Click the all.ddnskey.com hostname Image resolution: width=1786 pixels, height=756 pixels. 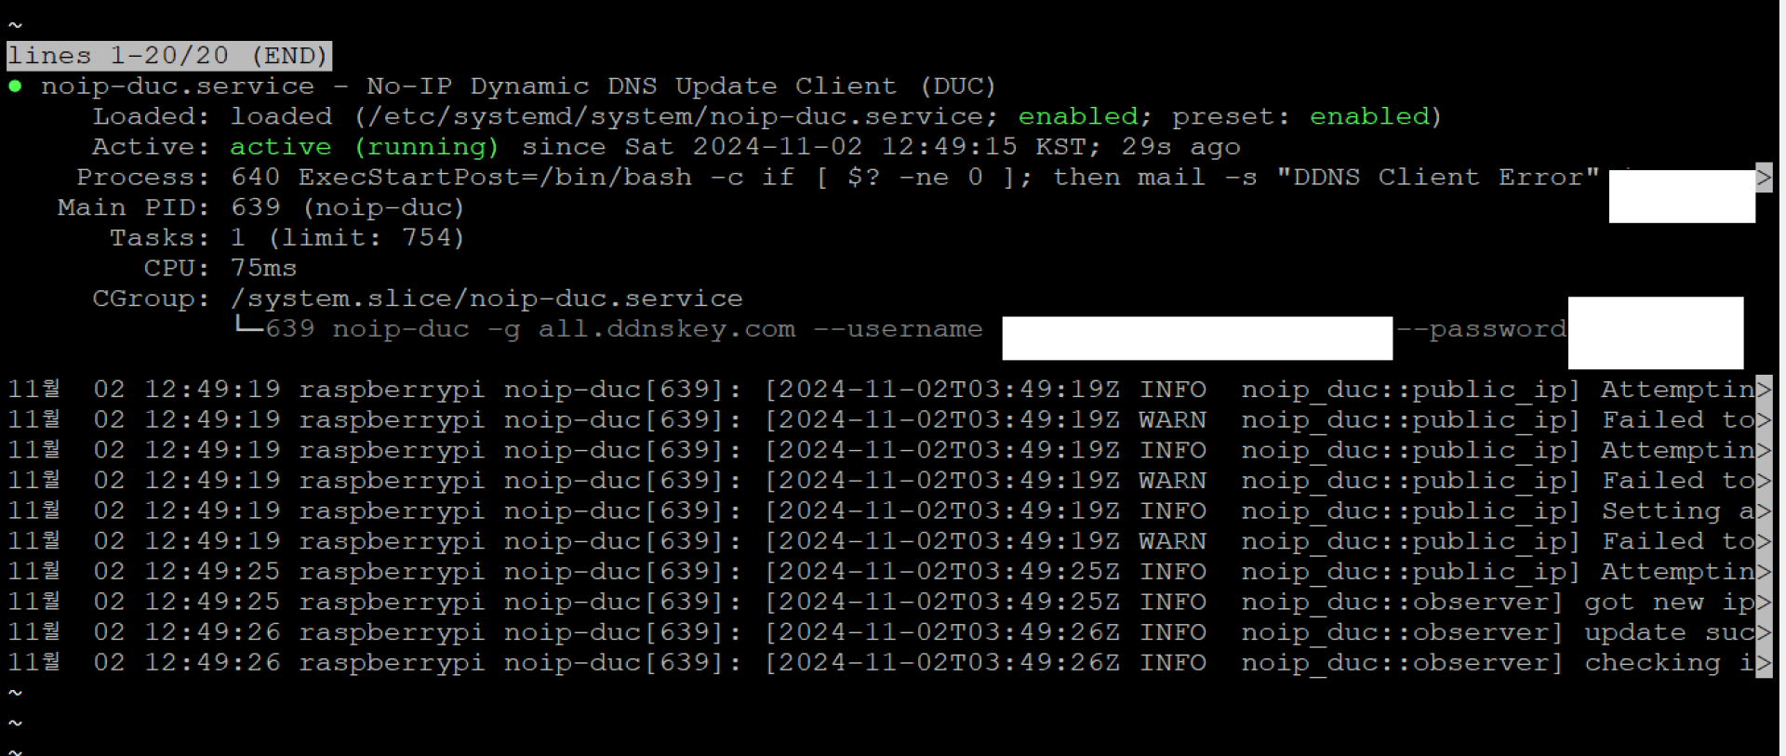point(666,329)
